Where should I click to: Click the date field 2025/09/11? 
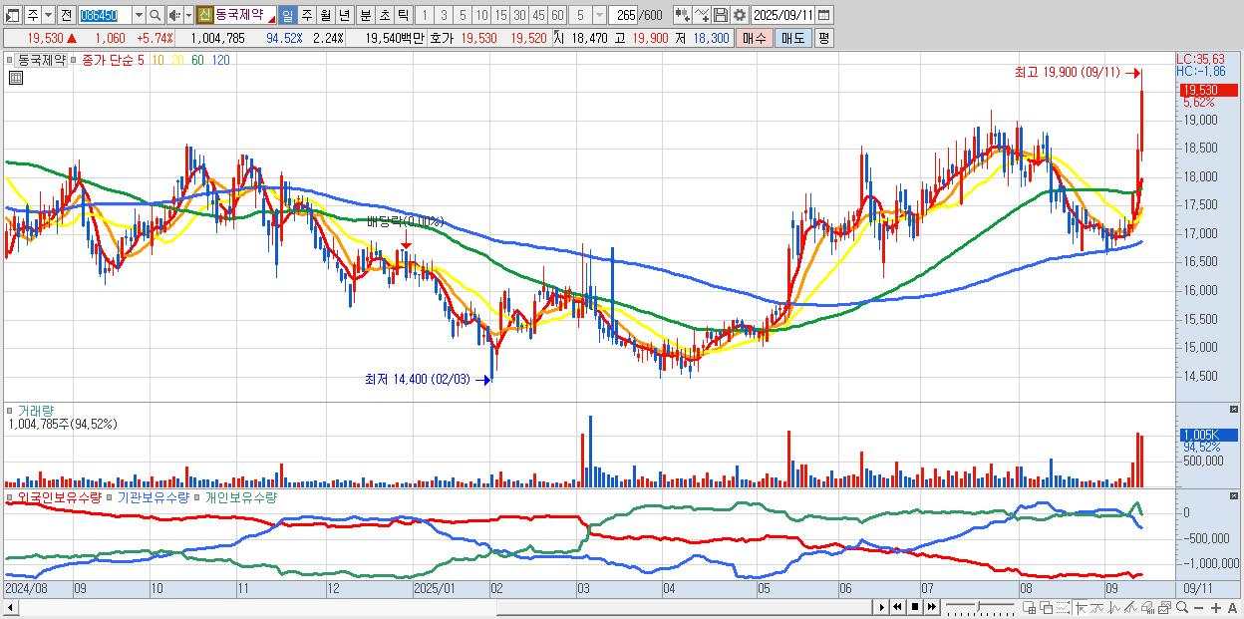point(783,15)
